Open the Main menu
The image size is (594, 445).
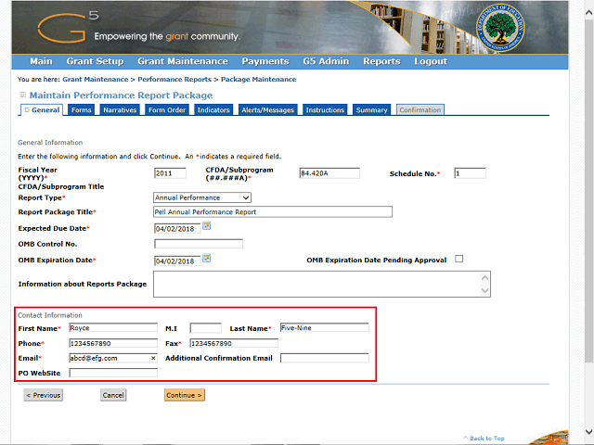point(41,61)
